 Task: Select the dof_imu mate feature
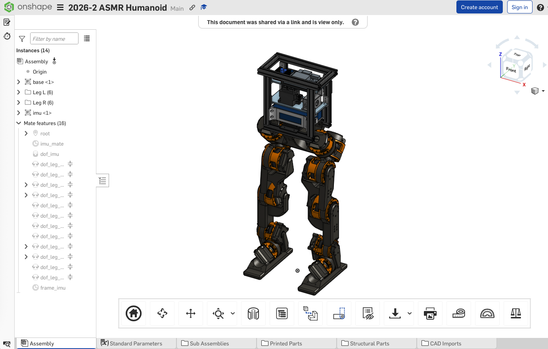[x=50, y=154]
